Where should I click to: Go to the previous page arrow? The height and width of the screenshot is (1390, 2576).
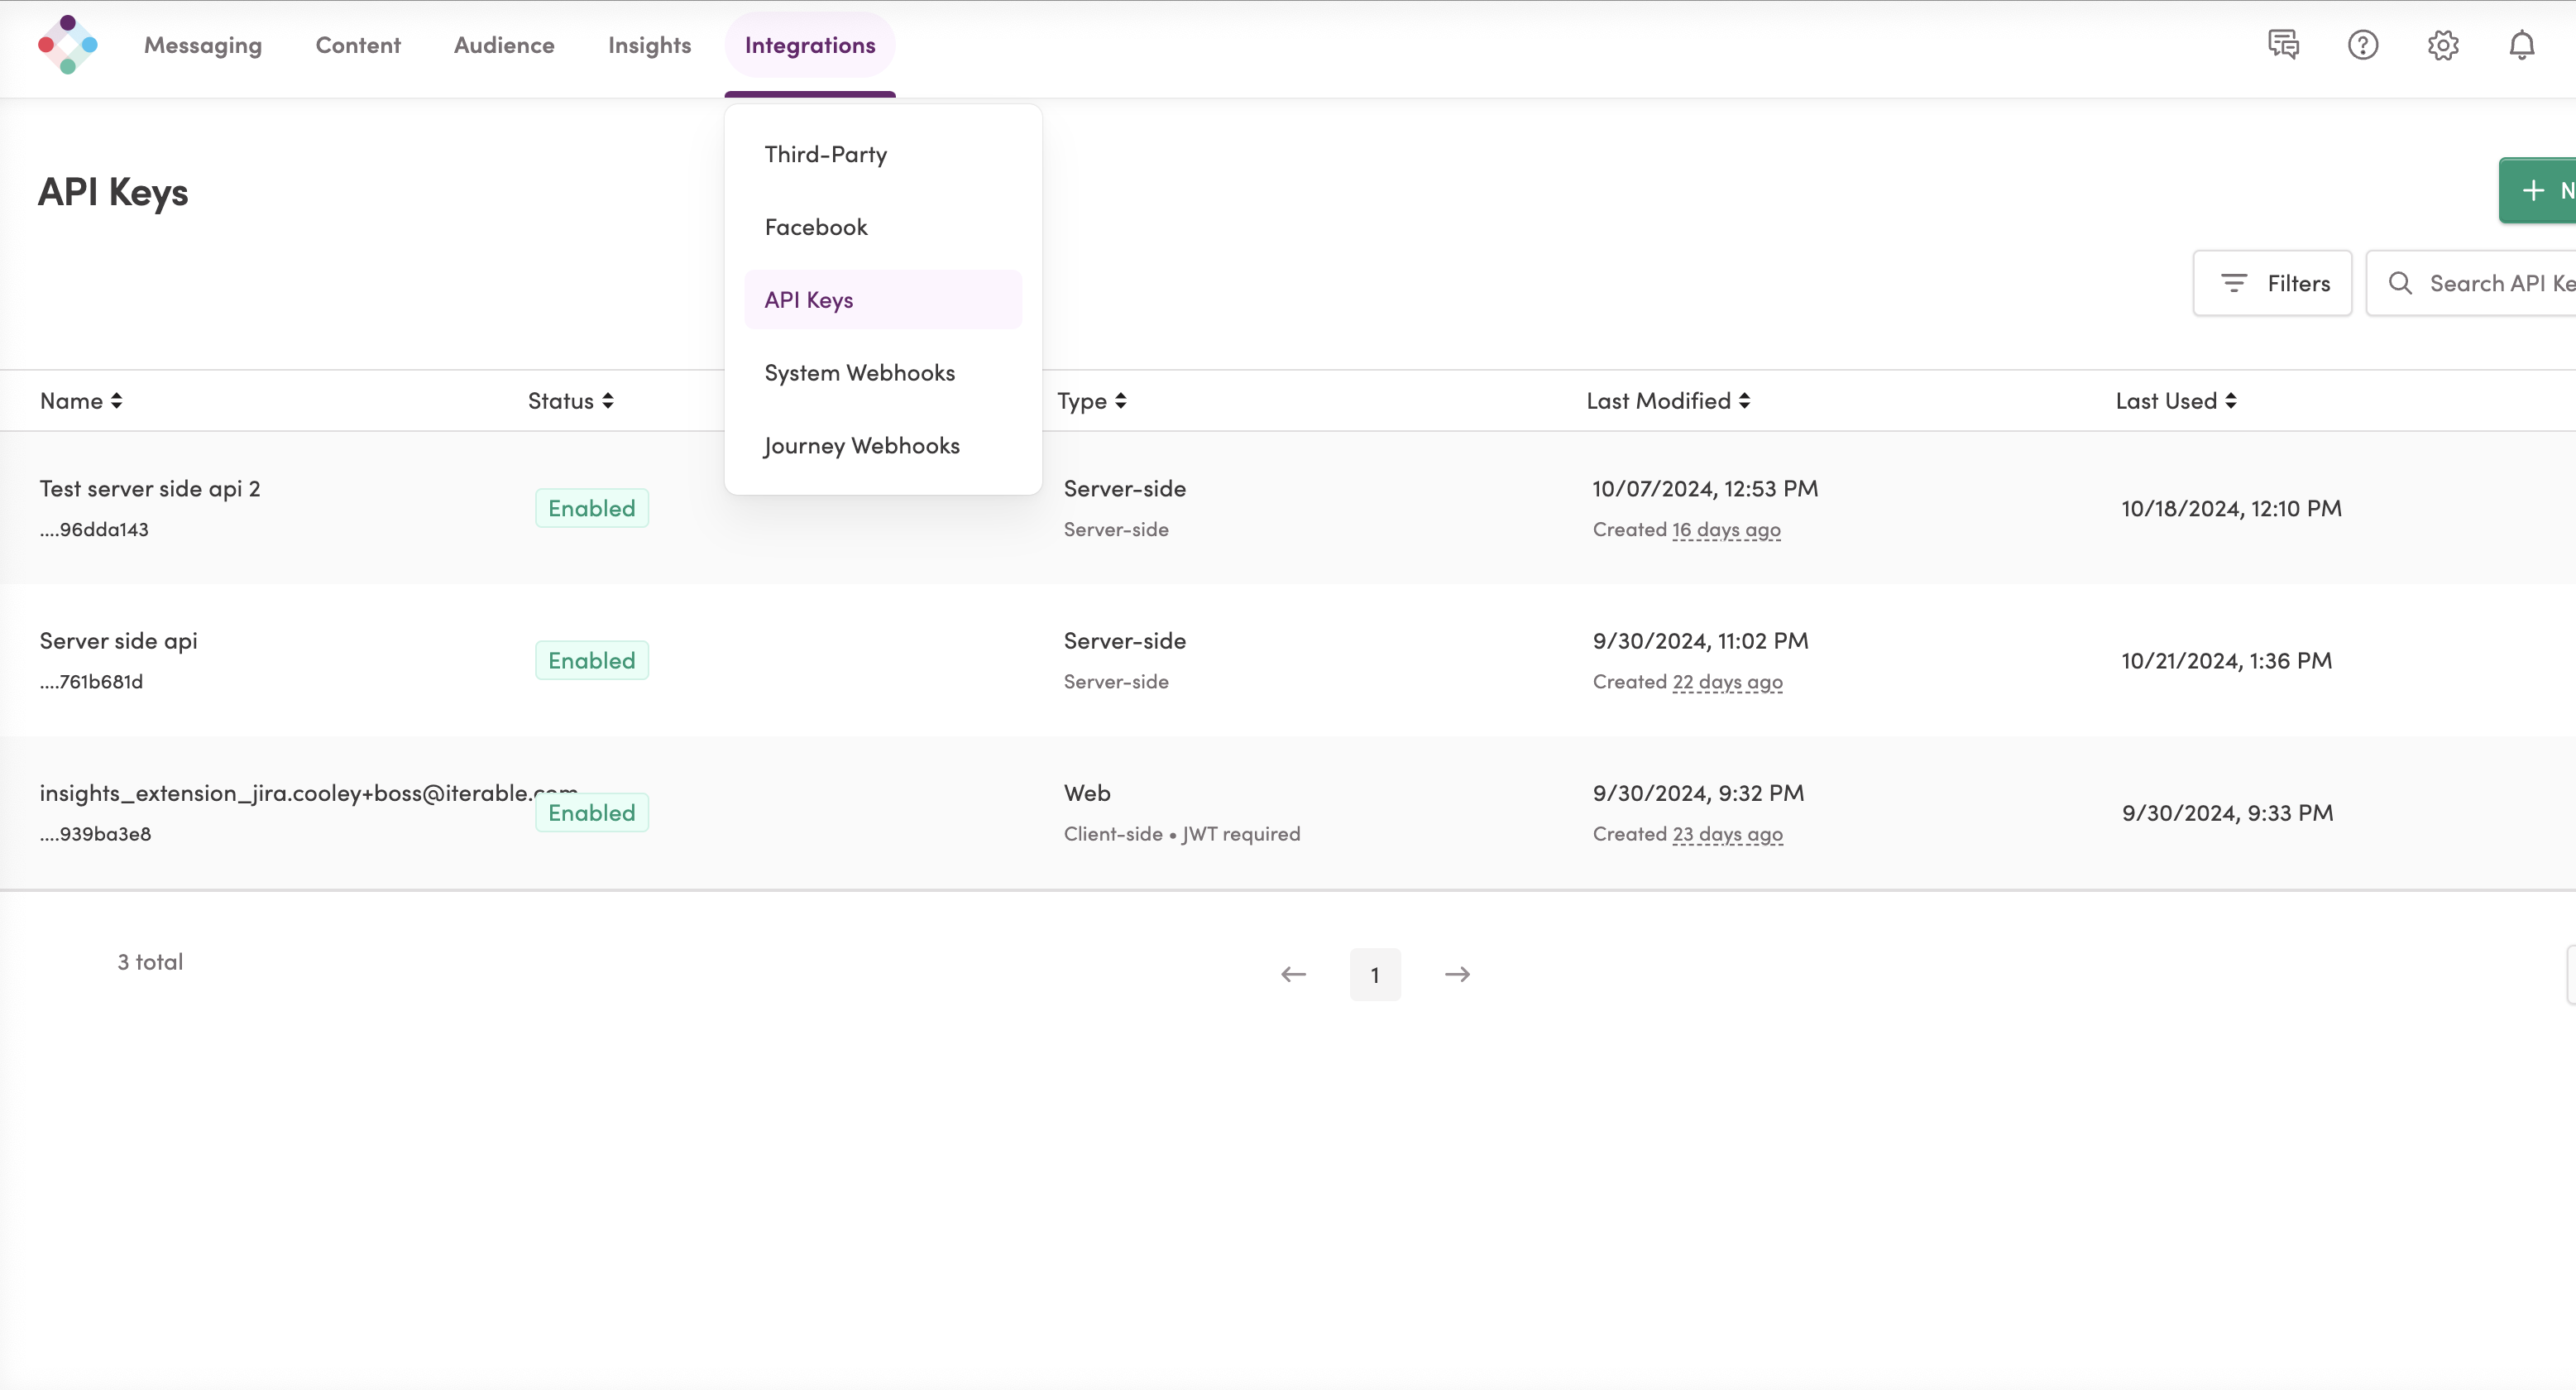[1293, 974]
